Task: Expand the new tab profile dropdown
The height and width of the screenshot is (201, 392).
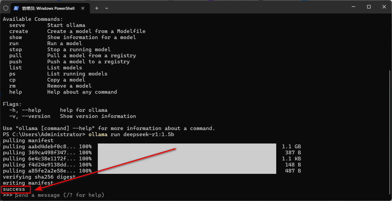Action: coord(107,8)
